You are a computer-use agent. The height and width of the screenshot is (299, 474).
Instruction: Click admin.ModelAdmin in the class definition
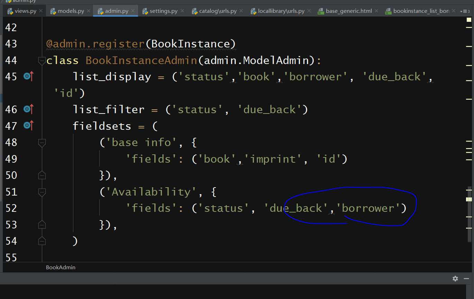pos(256,60)
